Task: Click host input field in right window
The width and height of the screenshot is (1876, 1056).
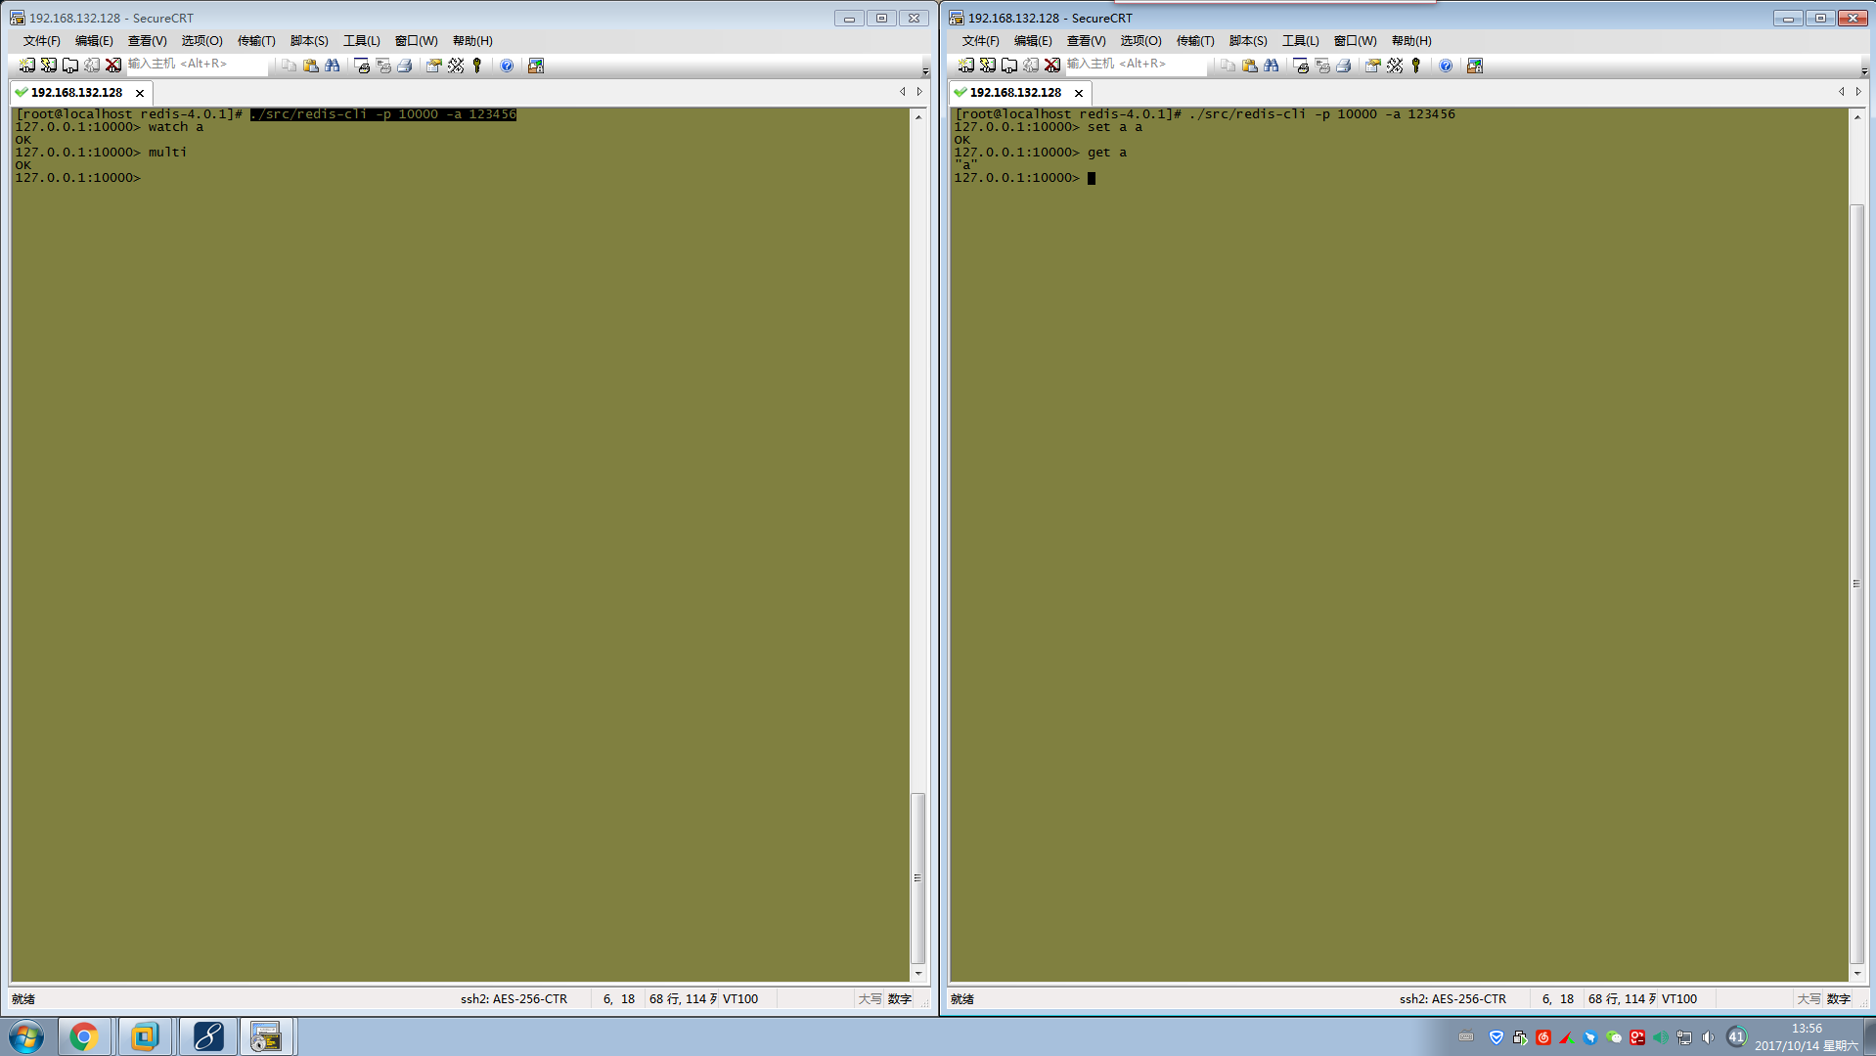Action: [x=1136, y=65]
